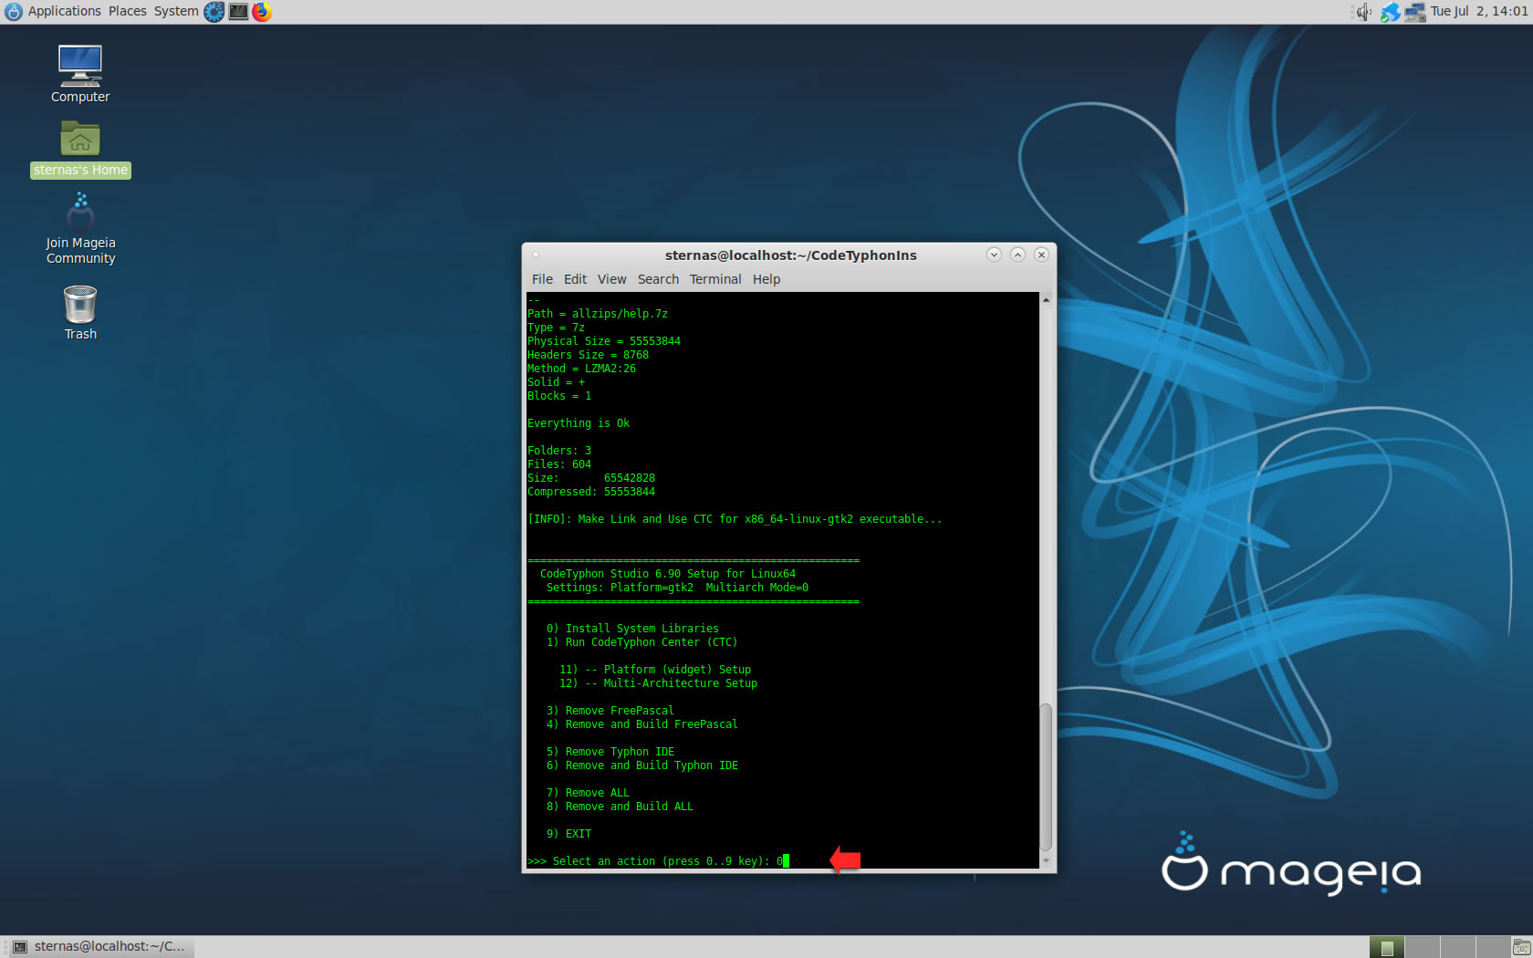Click the clock showing Tue Jul 2, 14:01
The width and height of the screenshot is (1533, 958).
point(1478,12)
